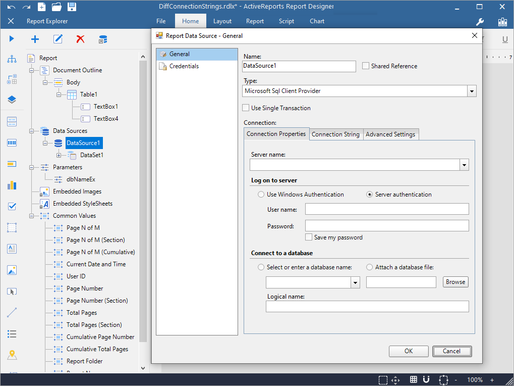Click the shared data source database icon
Image resolution: width=514 pixels, height=386 pixels.
point(103,39)
